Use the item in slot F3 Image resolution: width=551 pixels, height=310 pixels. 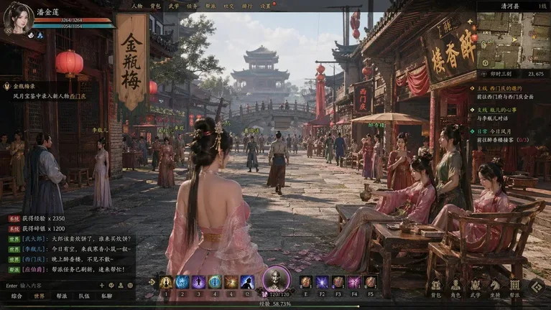coord(338,282)
